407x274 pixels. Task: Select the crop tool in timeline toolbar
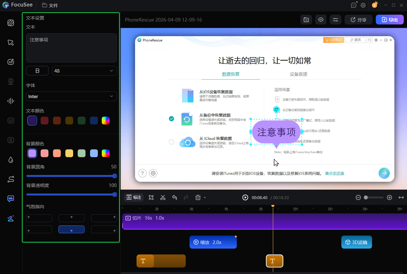coord(151,197)
